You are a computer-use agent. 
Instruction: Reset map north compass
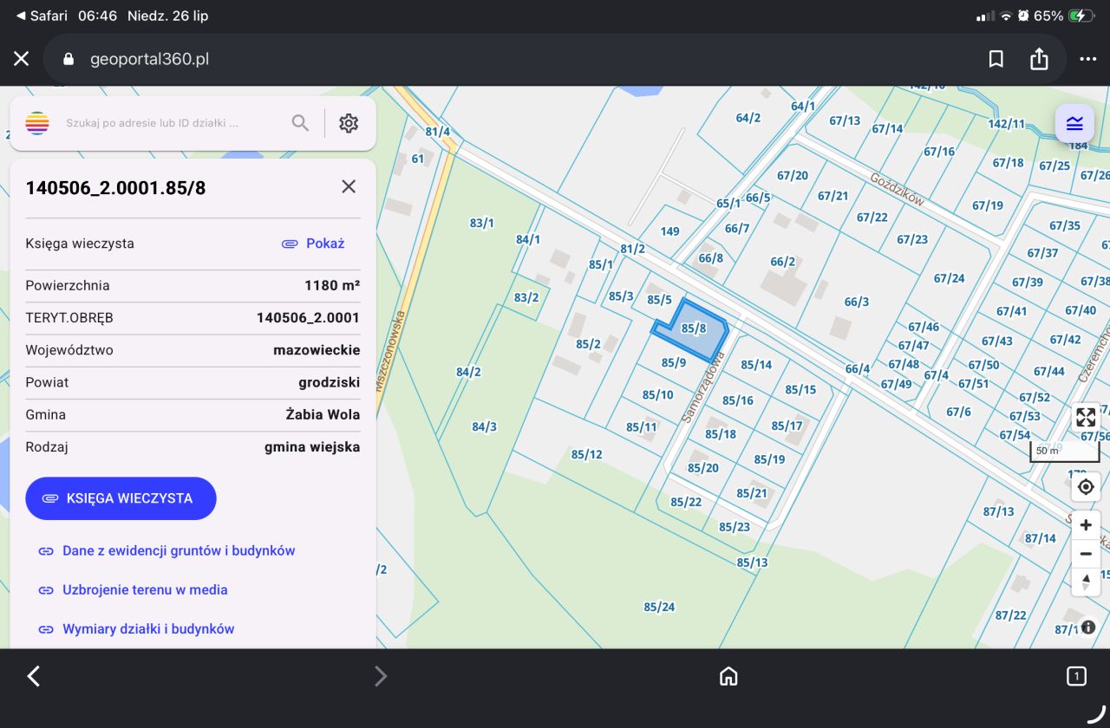pos(1086,582)
